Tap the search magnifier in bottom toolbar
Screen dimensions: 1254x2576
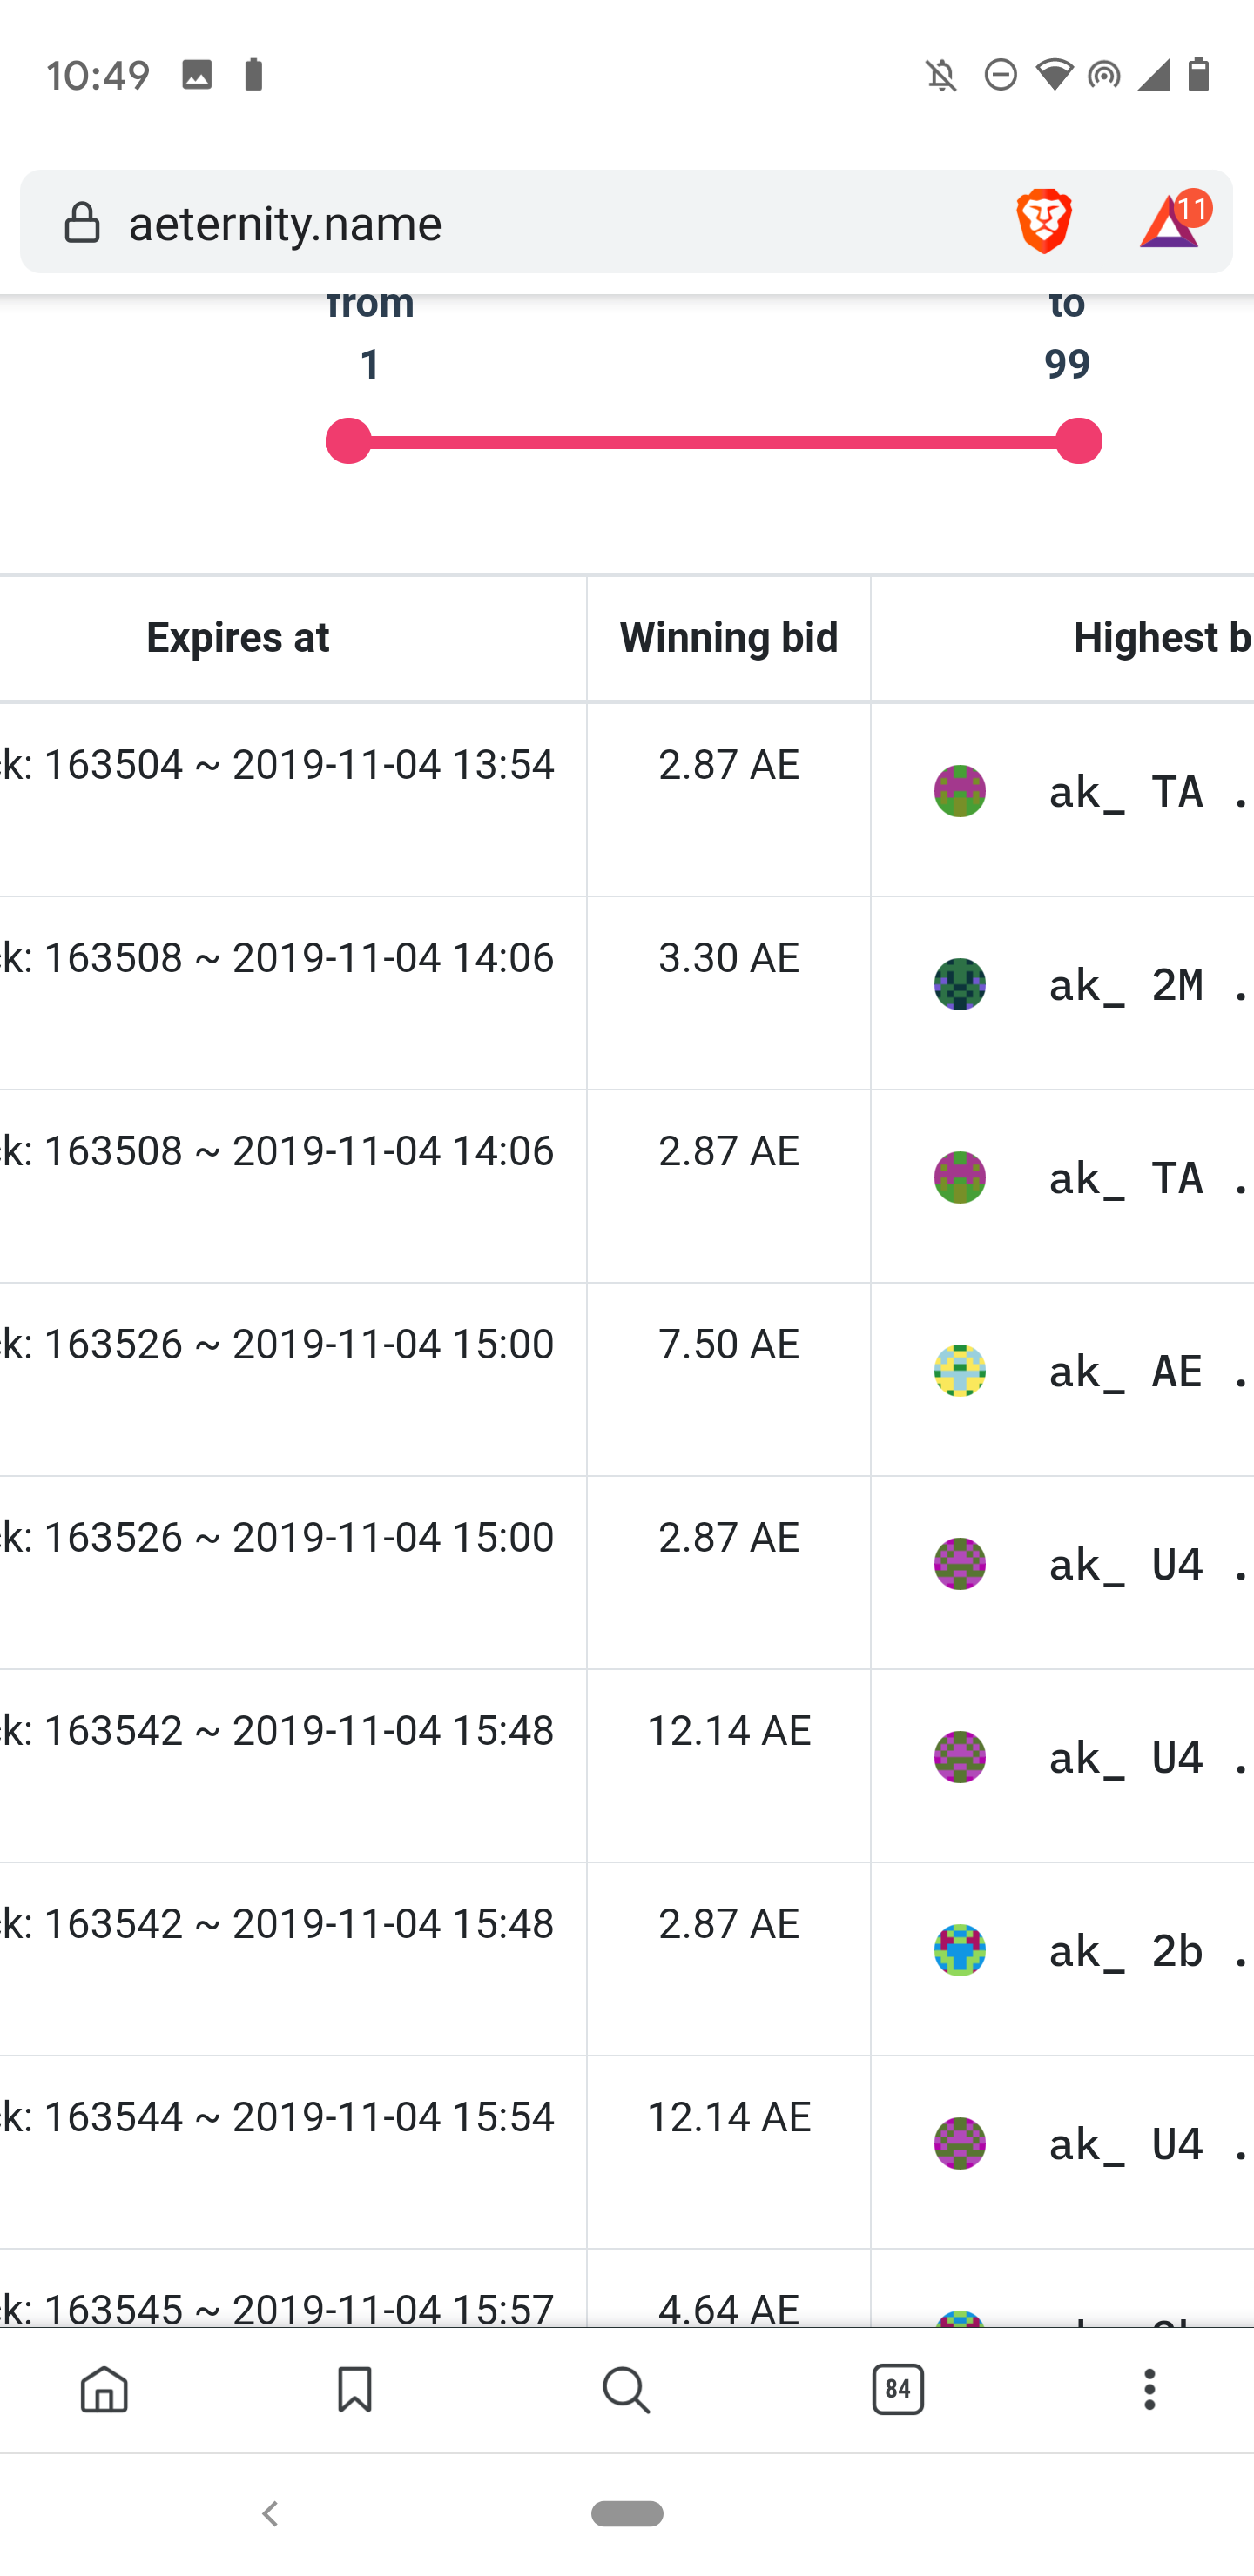click(x=626, y=2390)
